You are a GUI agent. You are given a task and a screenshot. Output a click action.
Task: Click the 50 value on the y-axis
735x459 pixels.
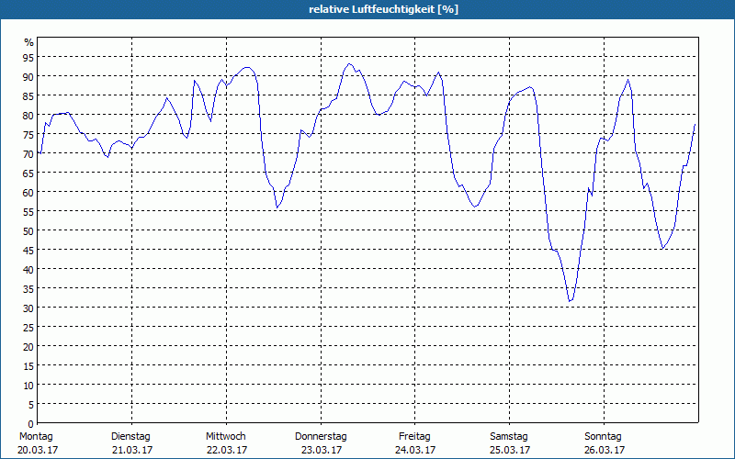pos(28,230)
